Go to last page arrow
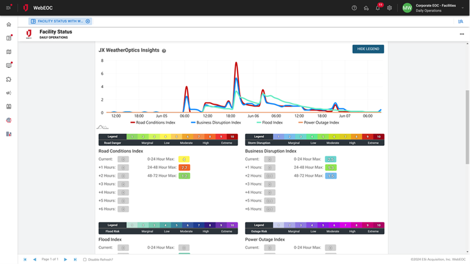Viewport: 470px width, 264px height. [x=75, y=259]
